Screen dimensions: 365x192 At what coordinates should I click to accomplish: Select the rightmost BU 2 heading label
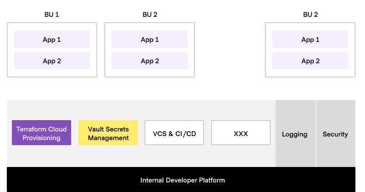coord(310,15)
